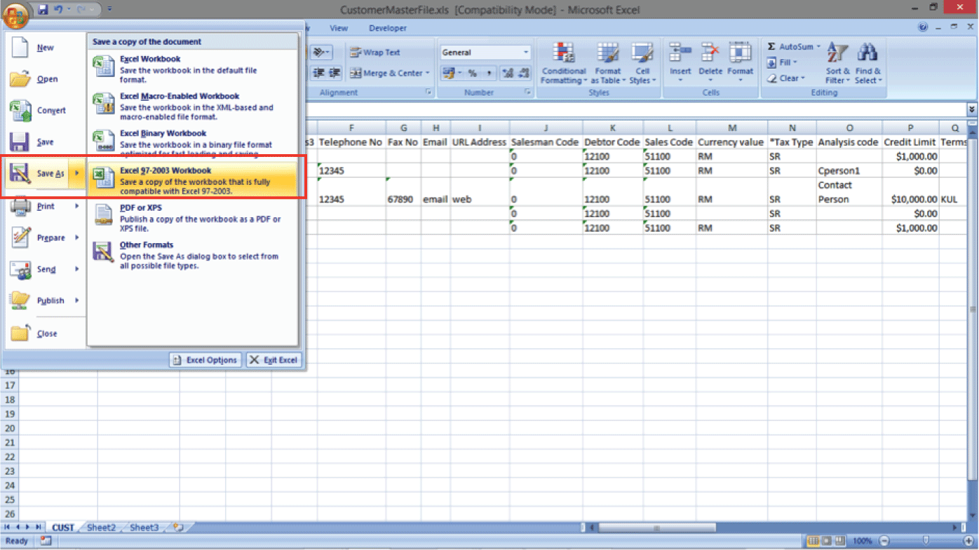The image size is (979, 550).
Task: Open the General number format combo box
Action: point(485,53)
